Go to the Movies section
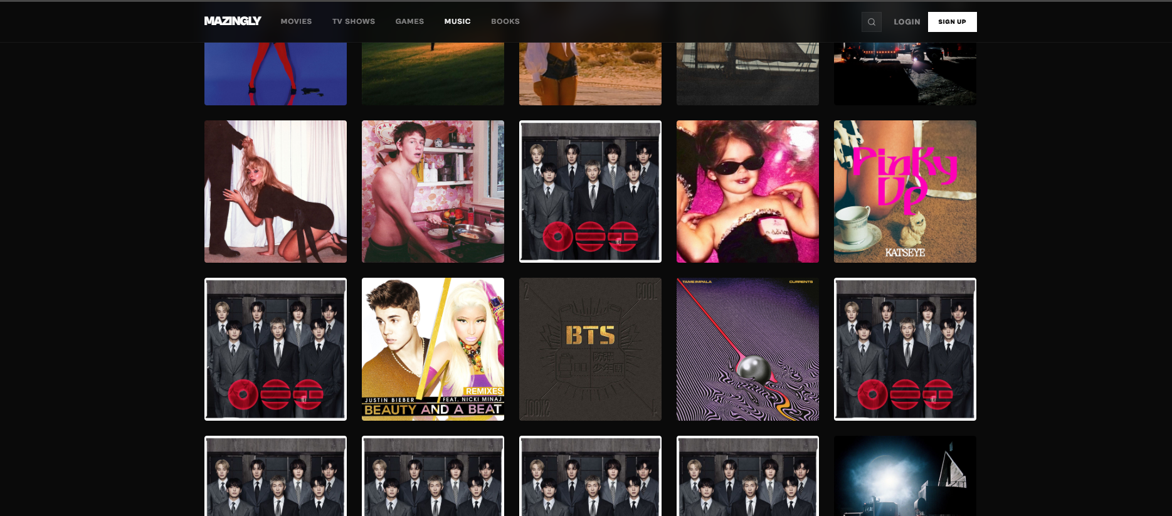The image size is (1172, 516). coord(297,21)
